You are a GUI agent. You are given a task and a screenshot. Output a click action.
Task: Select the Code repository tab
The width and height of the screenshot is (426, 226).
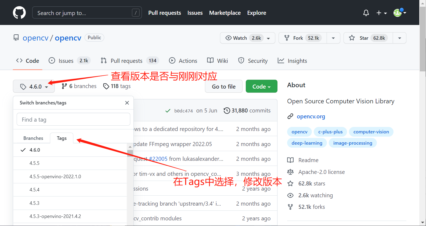tap(28, 61)
